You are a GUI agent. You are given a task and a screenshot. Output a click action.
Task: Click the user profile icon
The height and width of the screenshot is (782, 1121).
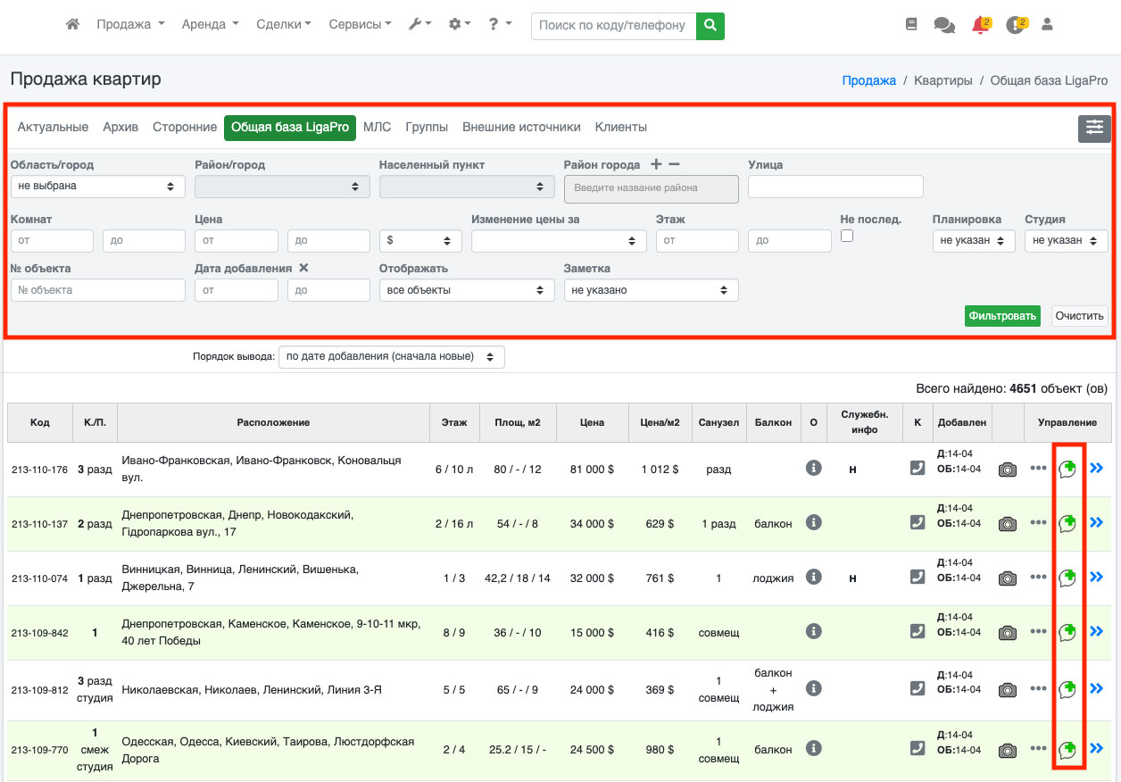point(1048,25)
